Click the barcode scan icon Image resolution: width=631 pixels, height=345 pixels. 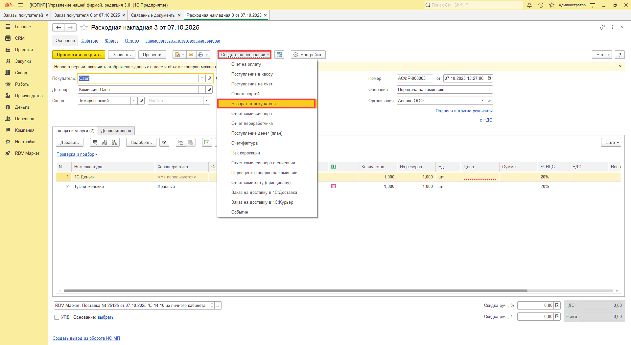point(95,142)
